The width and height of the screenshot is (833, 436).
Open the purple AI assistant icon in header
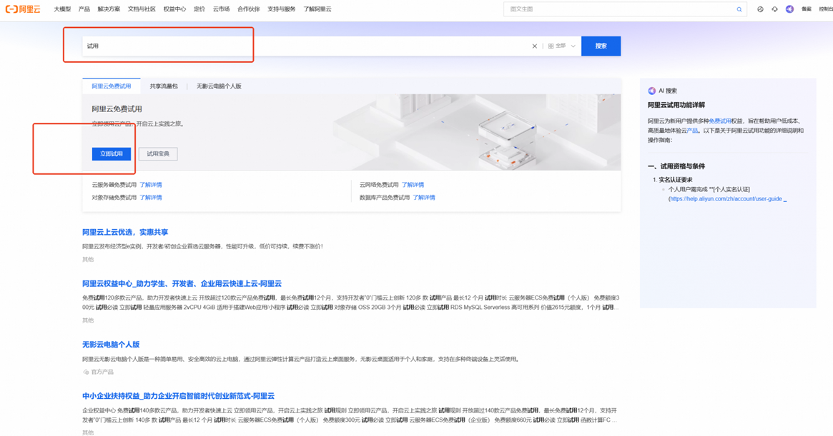(x=789, y=9)
